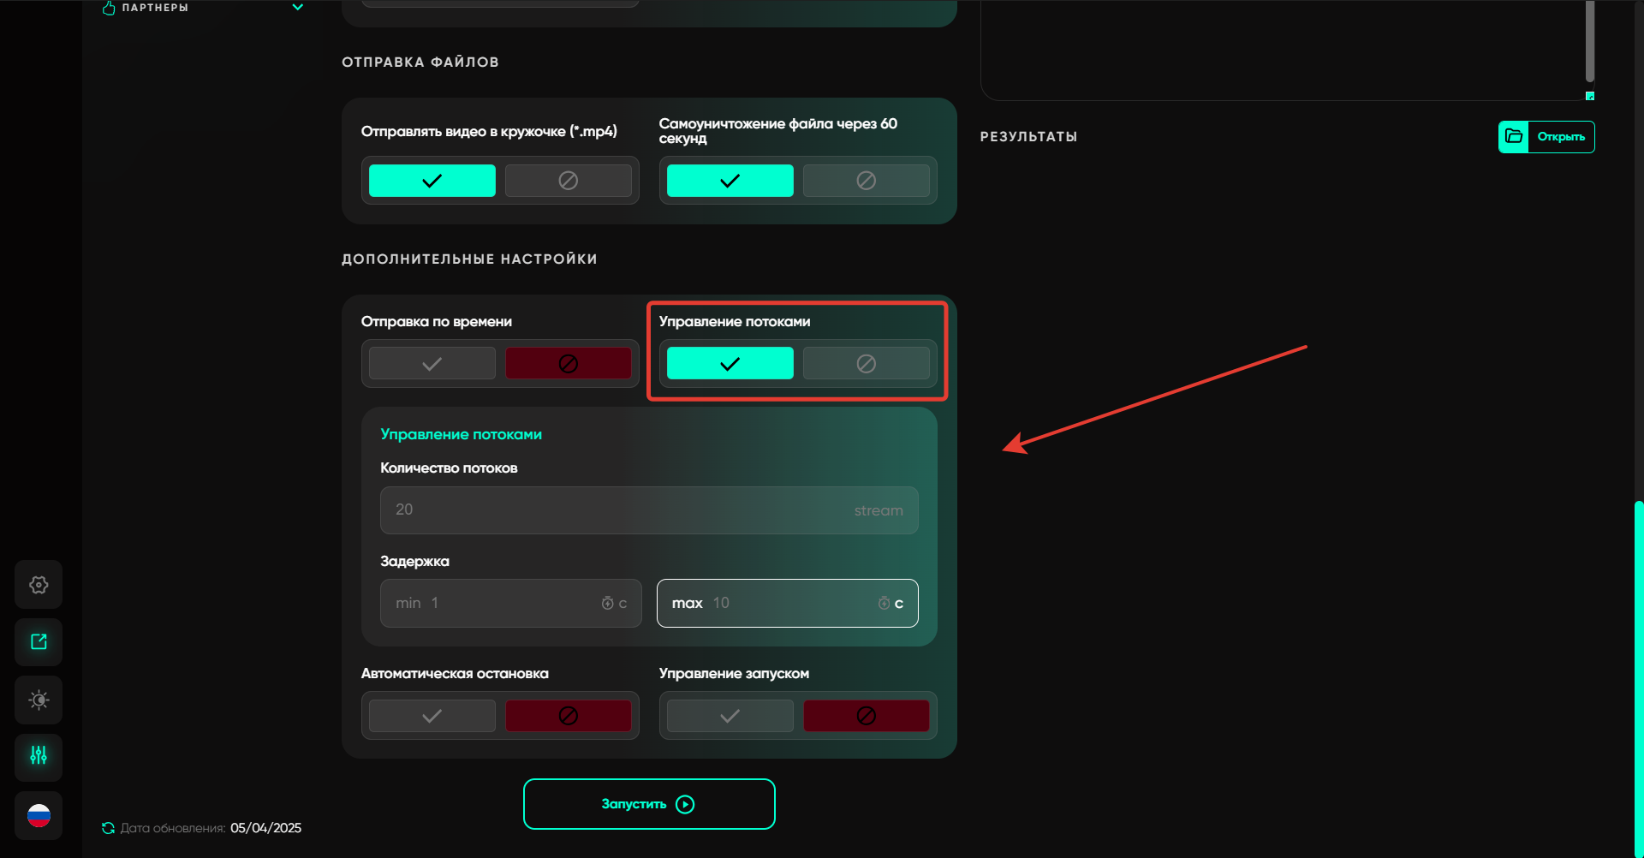Enable Отправка по времени with checkmark
This screenshot has width=1644, height=858.
(432, 364)
